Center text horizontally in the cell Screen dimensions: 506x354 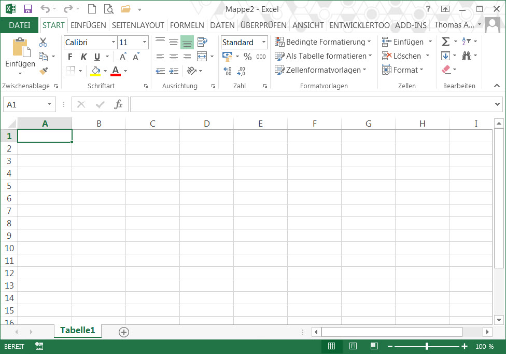[x=174, y=57]
